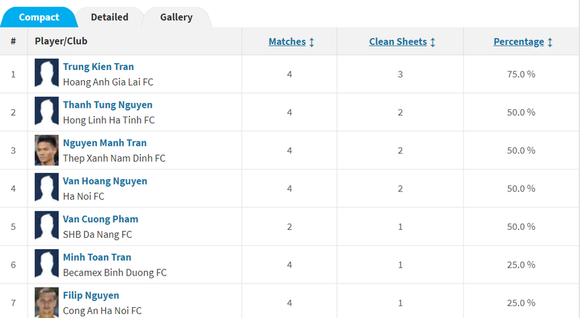Viewport: 580px width, 318px height.
Task: Open Van Cuong Pham player profile
Action: 100,219
